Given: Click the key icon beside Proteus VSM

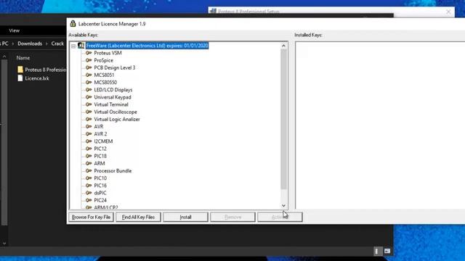Looking at the screenshot, I should (x=89, y=53).
